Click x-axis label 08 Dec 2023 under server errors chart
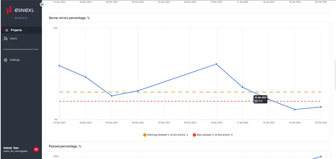The width and height of the screenshot is (336, 159). (x=190, y=123)
